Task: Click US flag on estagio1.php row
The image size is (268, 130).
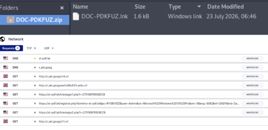Action: coord(6,94)
